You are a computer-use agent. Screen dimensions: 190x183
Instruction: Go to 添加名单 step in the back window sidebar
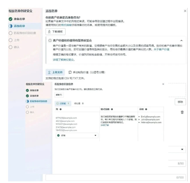(x=25, y=26)
